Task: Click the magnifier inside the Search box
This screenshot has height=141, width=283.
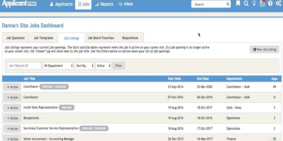Action: pyautogui.click(x=228, y=4)
